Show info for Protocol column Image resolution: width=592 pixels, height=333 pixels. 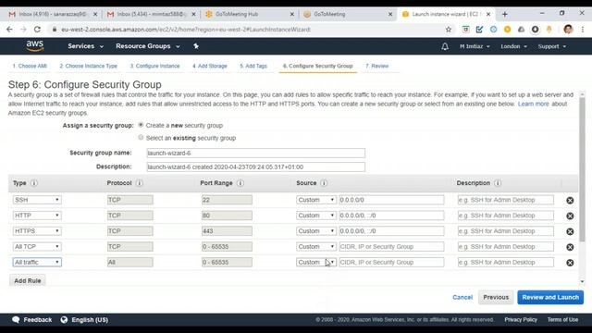tap(140, 183)
